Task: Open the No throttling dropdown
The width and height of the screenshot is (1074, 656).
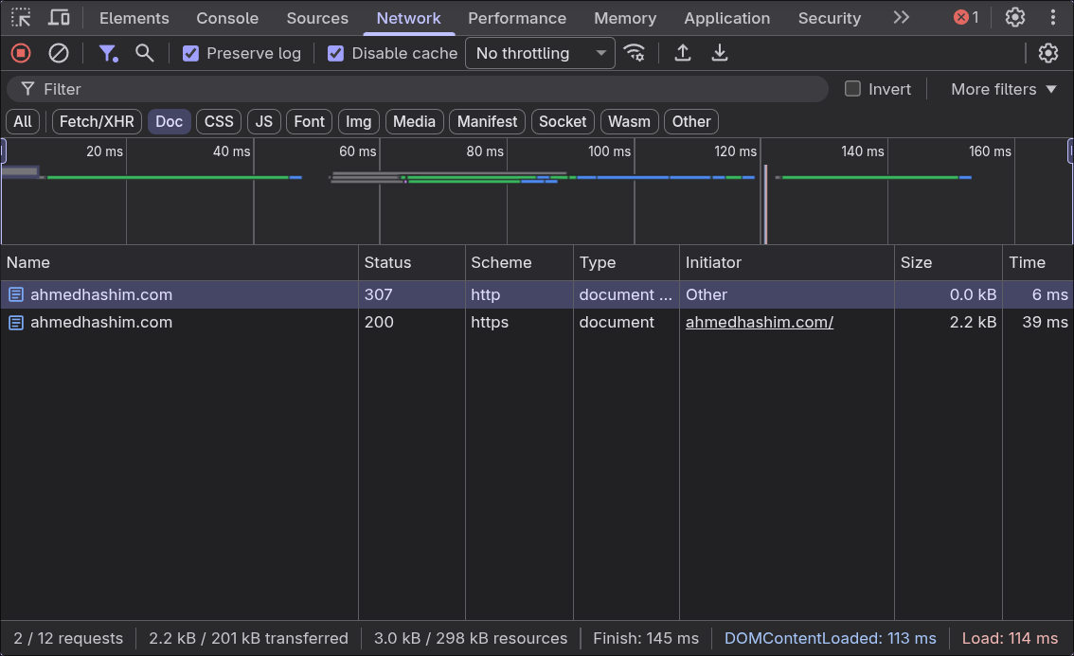Action: pyautogui.click(x=540, y=53)
